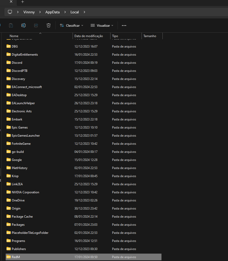Image resolution: width=228 pixels, height=261 pixels.
Task: Select the RedM folder
Action: coord(16,257)
